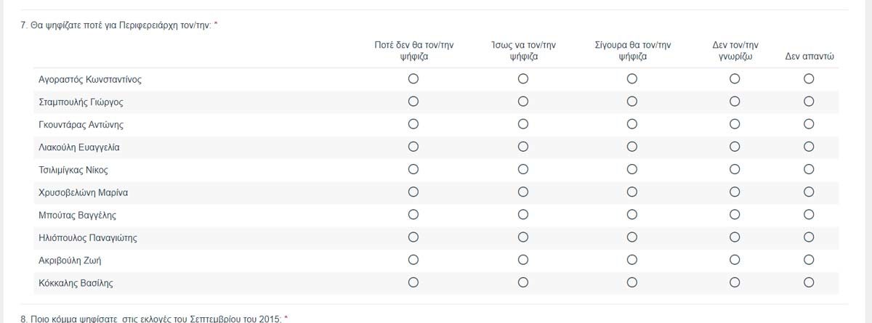Select 'Δεν τον/την γνωρίζω' for Ακριβούλη Ζωή

(735, 259)
